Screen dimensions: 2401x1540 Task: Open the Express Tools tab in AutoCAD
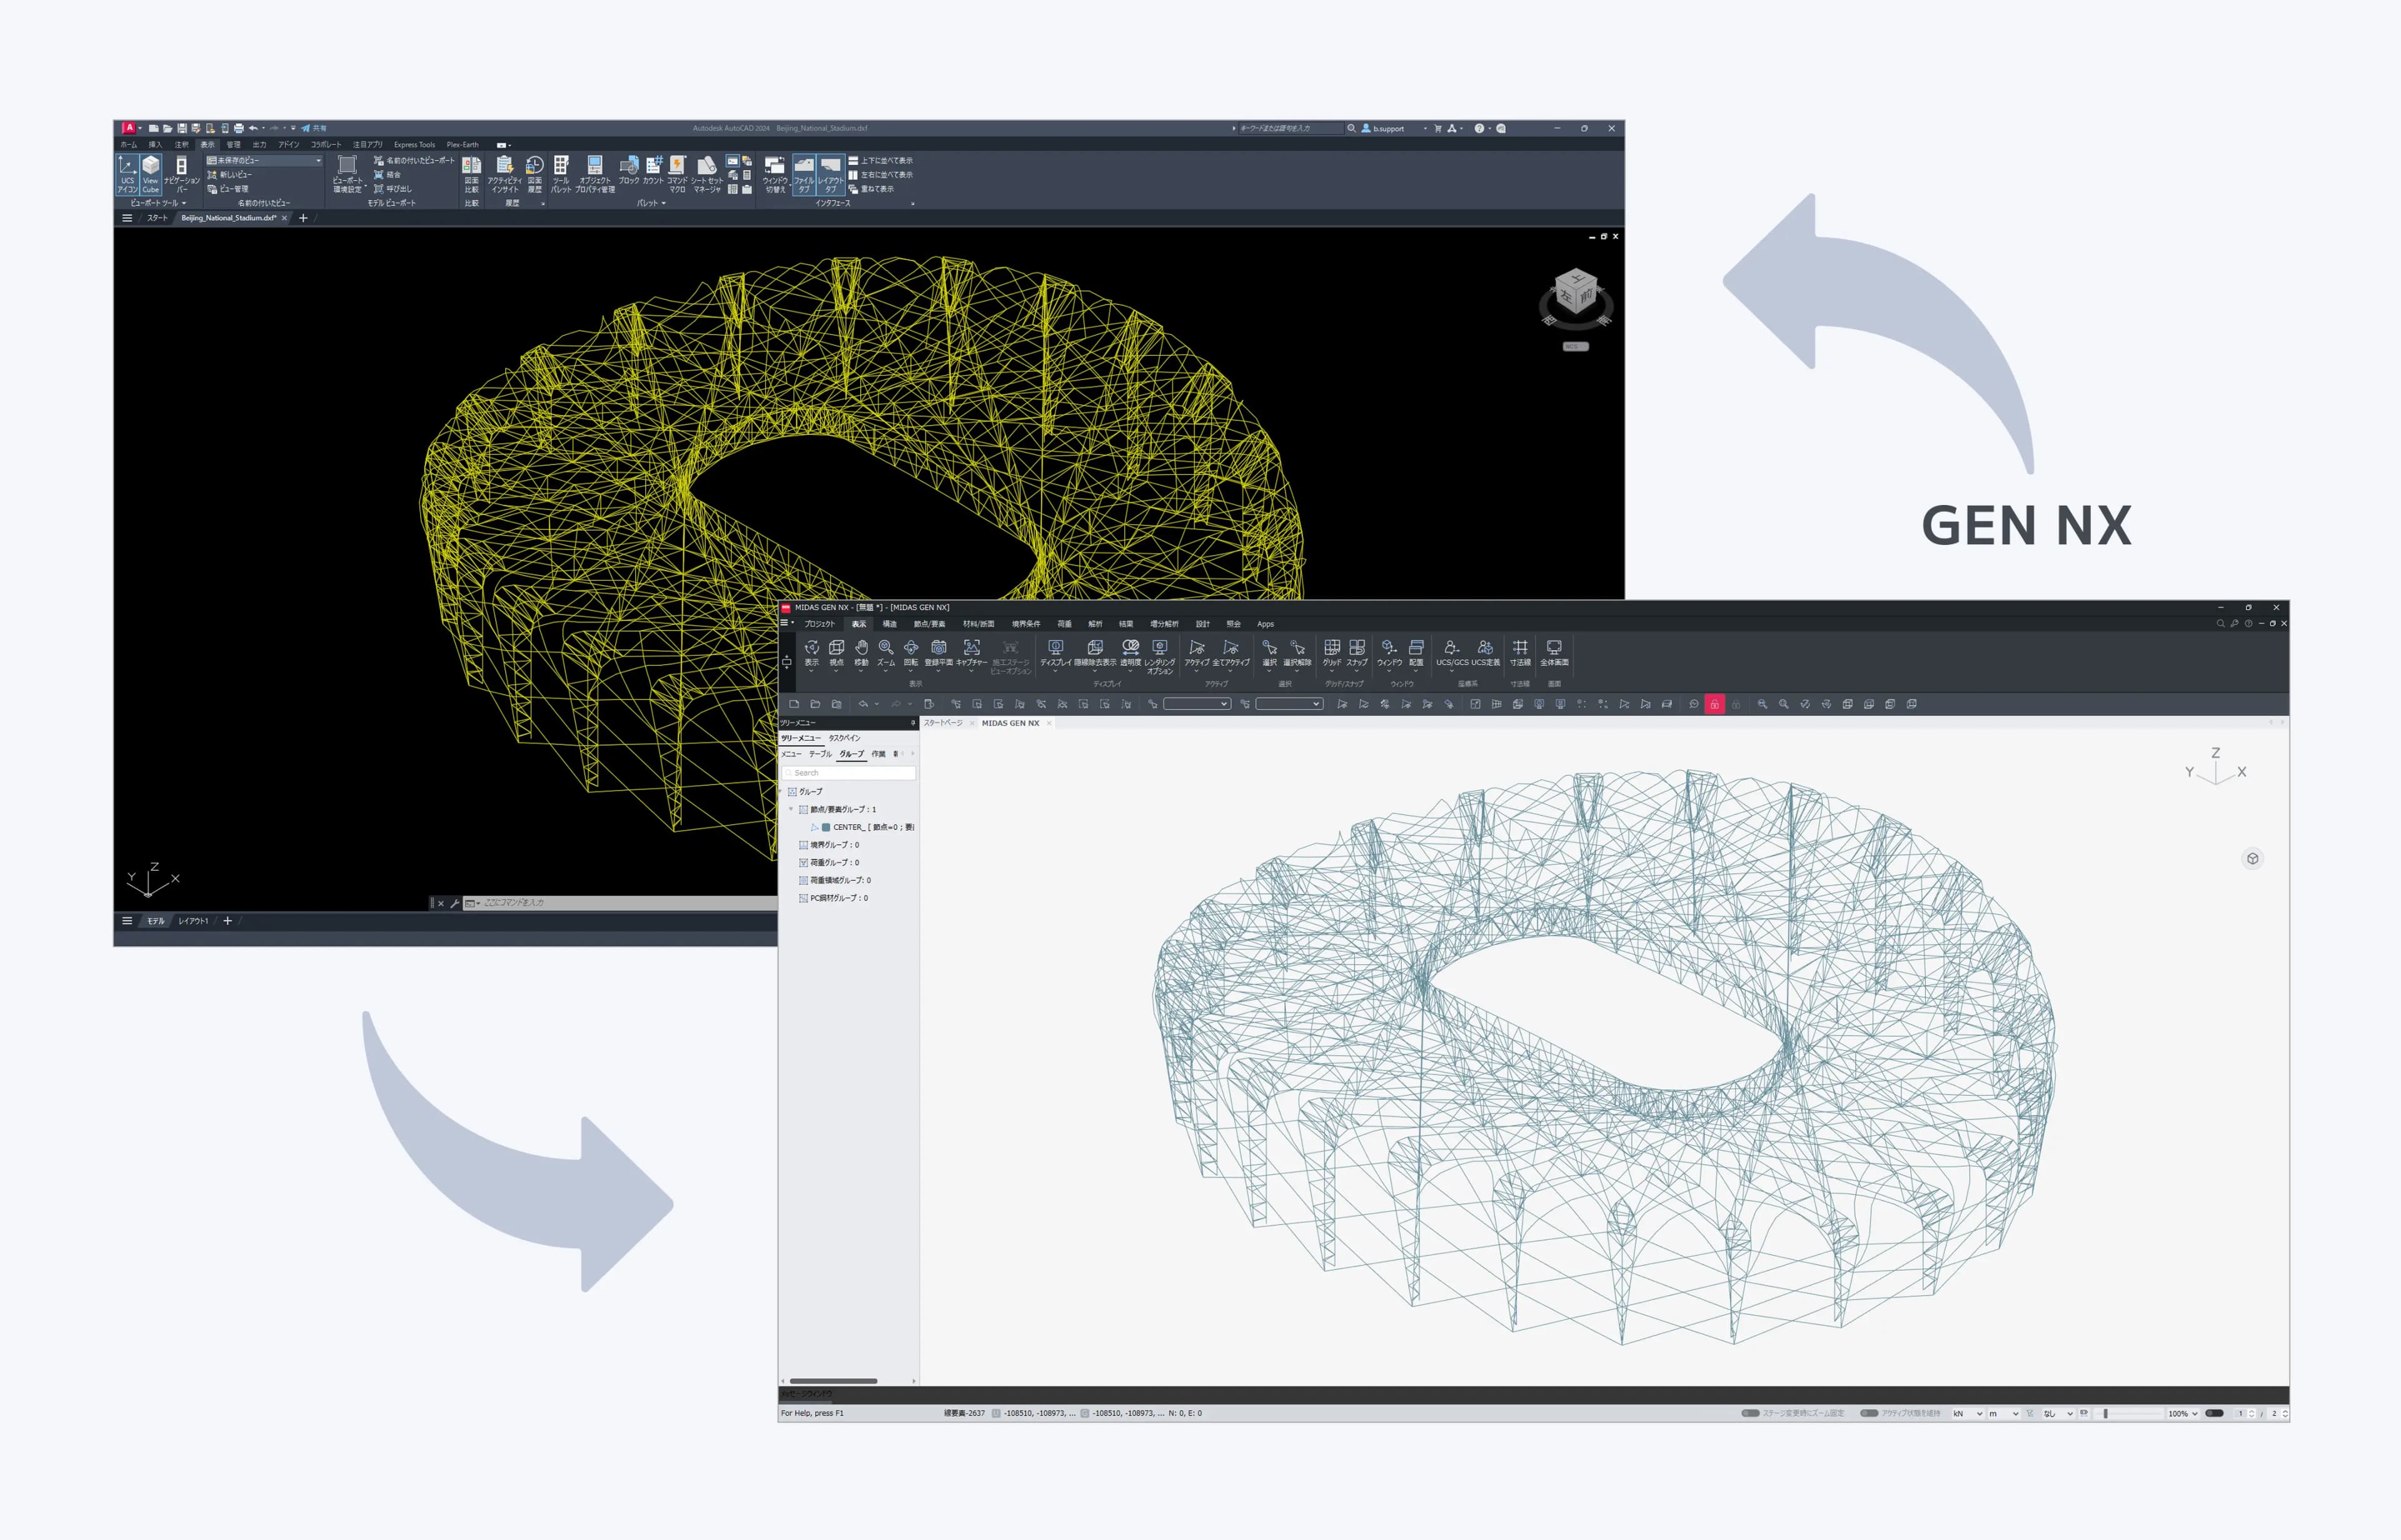point(414,144)
